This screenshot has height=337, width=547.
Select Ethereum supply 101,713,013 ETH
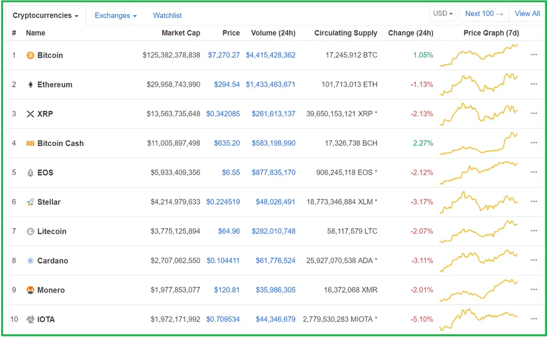coord(349,84)
